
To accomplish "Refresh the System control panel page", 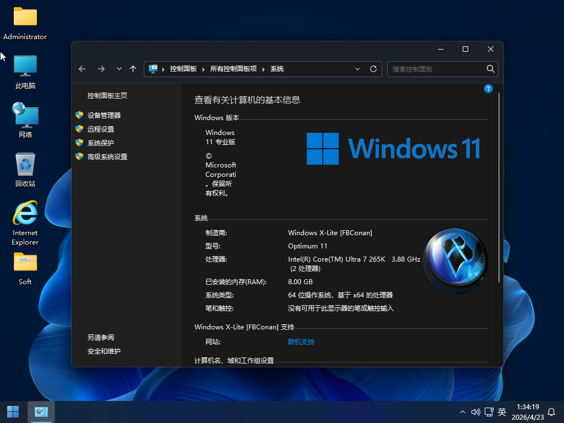I will click(373, 69).
